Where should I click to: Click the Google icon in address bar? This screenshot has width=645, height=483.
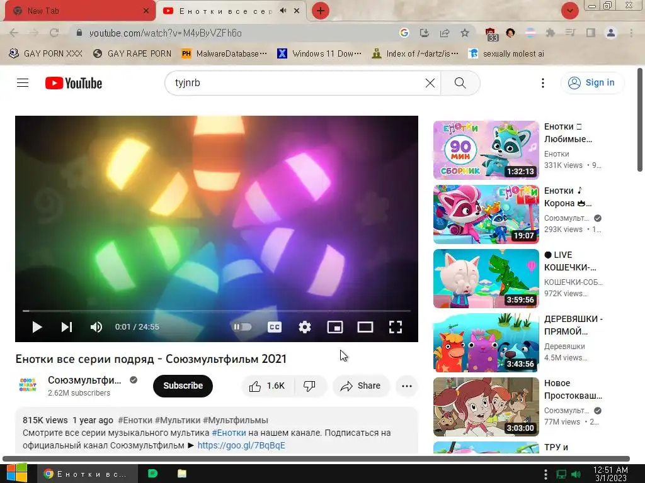click(x=404, y=33)
